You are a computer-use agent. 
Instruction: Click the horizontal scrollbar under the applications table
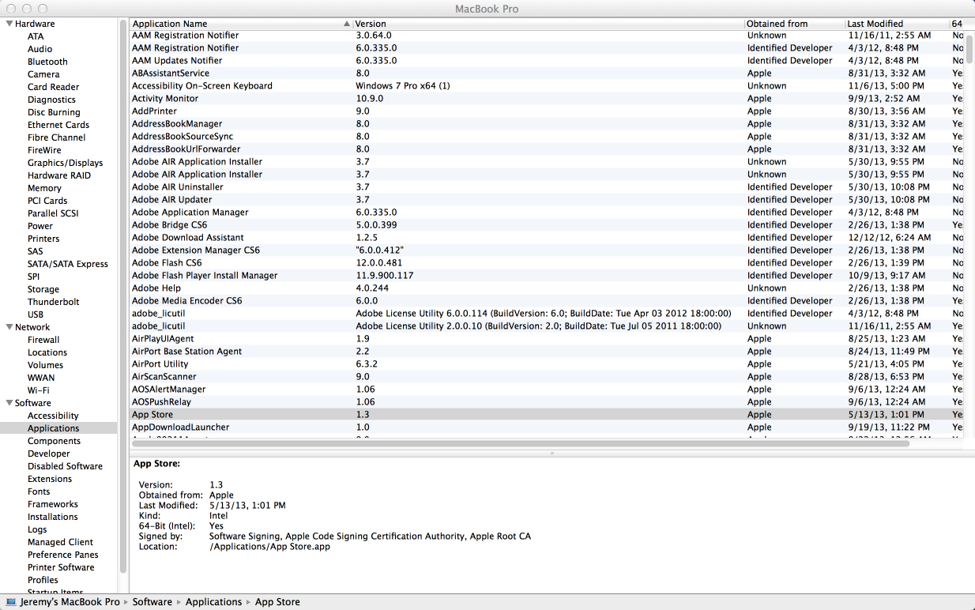[521, 443]
